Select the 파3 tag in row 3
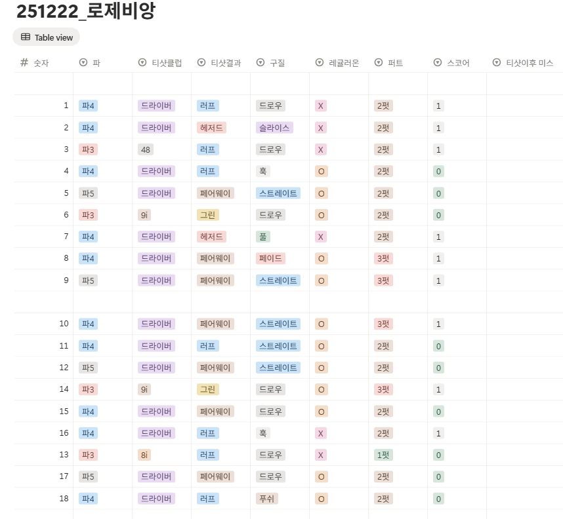The image size is (563, 519). pos(88,149)
